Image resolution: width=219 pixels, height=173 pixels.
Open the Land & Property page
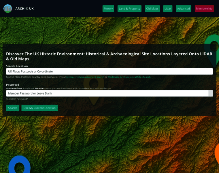point(129,9)
